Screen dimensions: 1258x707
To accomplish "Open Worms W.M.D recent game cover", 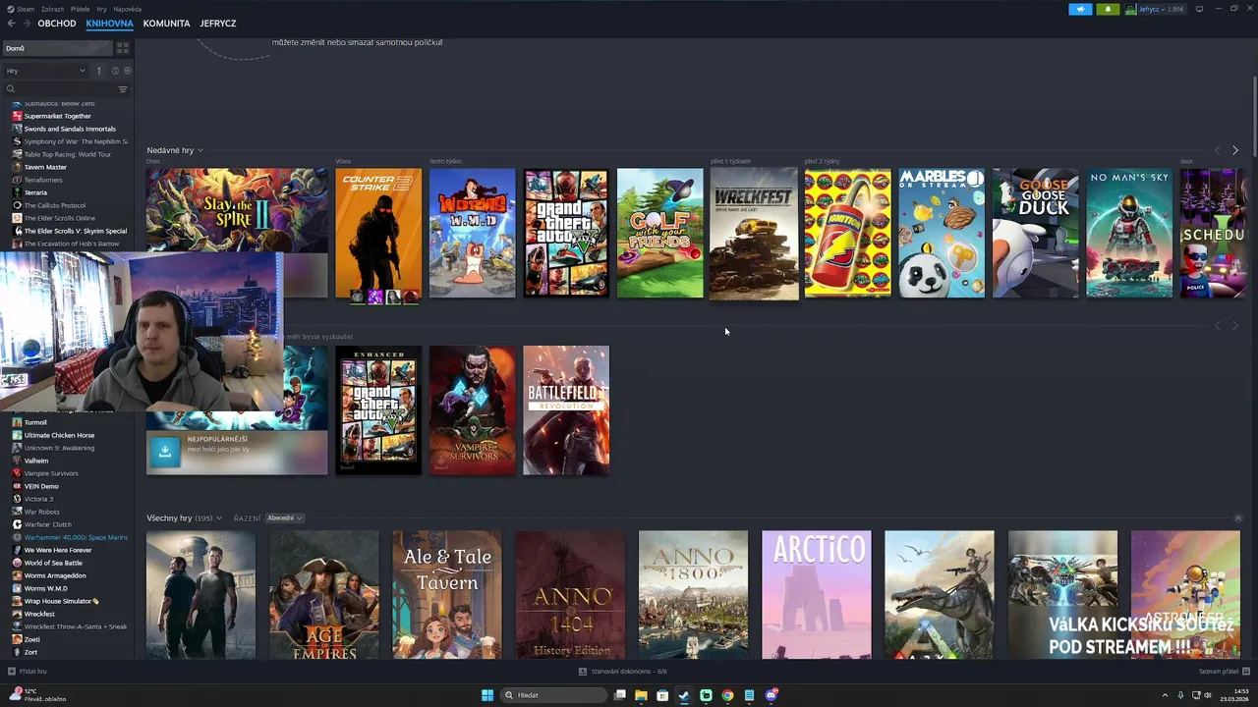I will point(472,234).
